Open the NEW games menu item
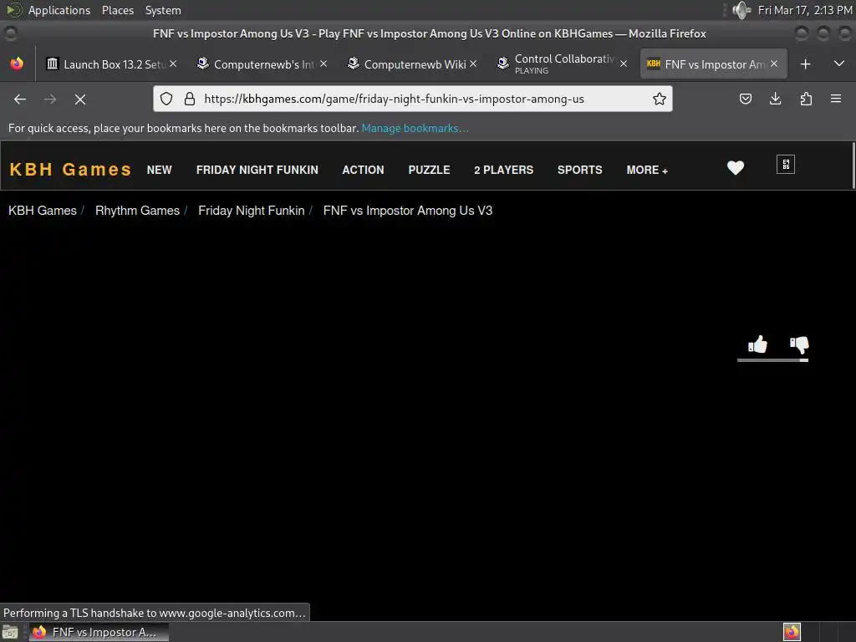The width and height of the screenshot is (856, 642). point(160,170)
